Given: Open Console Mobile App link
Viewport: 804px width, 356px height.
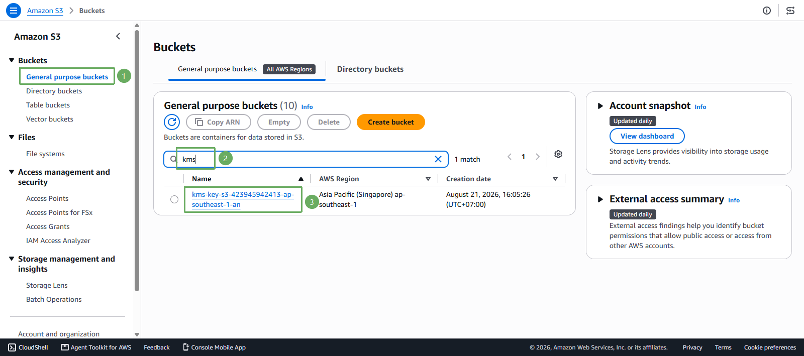Looking at the screenshot, I should [214, 347].
